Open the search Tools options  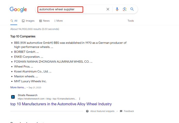pyautogui.click(x=131, y=21)
